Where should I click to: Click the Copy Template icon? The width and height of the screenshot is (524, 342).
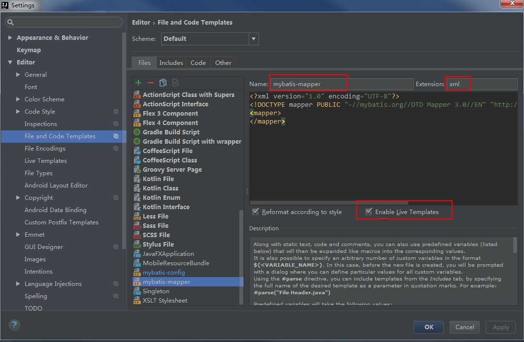(163, 83)
